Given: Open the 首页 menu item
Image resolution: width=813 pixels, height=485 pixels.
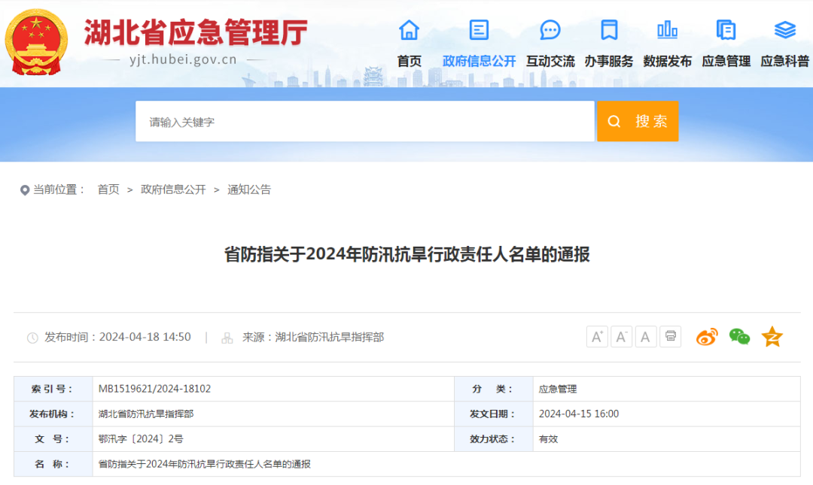Looking at the screenshot, I should point(409,61).
